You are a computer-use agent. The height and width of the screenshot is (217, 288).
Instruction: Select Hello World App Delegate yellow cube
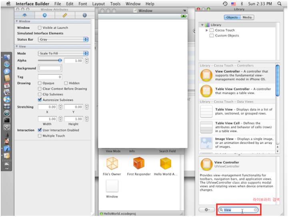coord(166,163)
